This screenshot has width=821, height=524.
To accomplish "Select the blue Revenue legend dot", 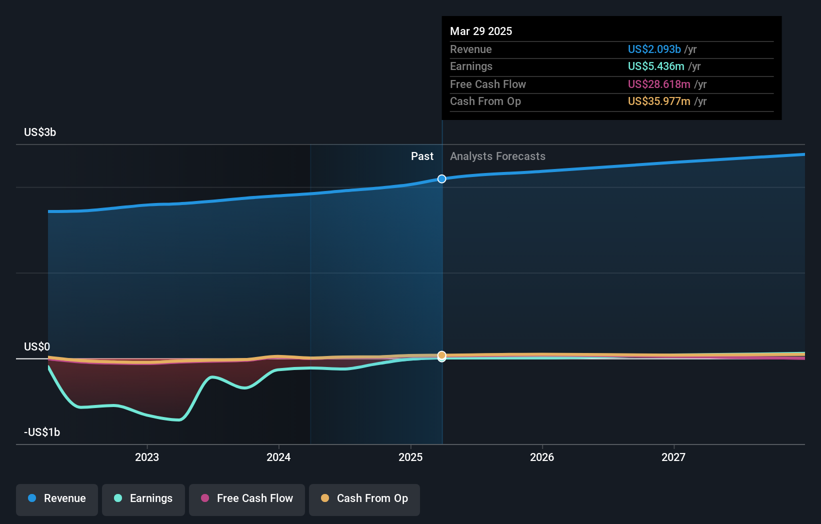I will click(32, 498).
